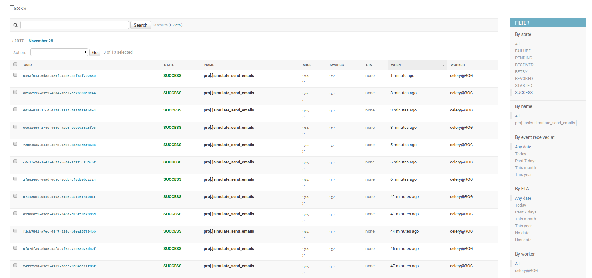Open task f1cb7842-a7ec-49f7-820b-b9ea187f04bb
This screenshot has height=278, width=592.
tap(59, 232)
